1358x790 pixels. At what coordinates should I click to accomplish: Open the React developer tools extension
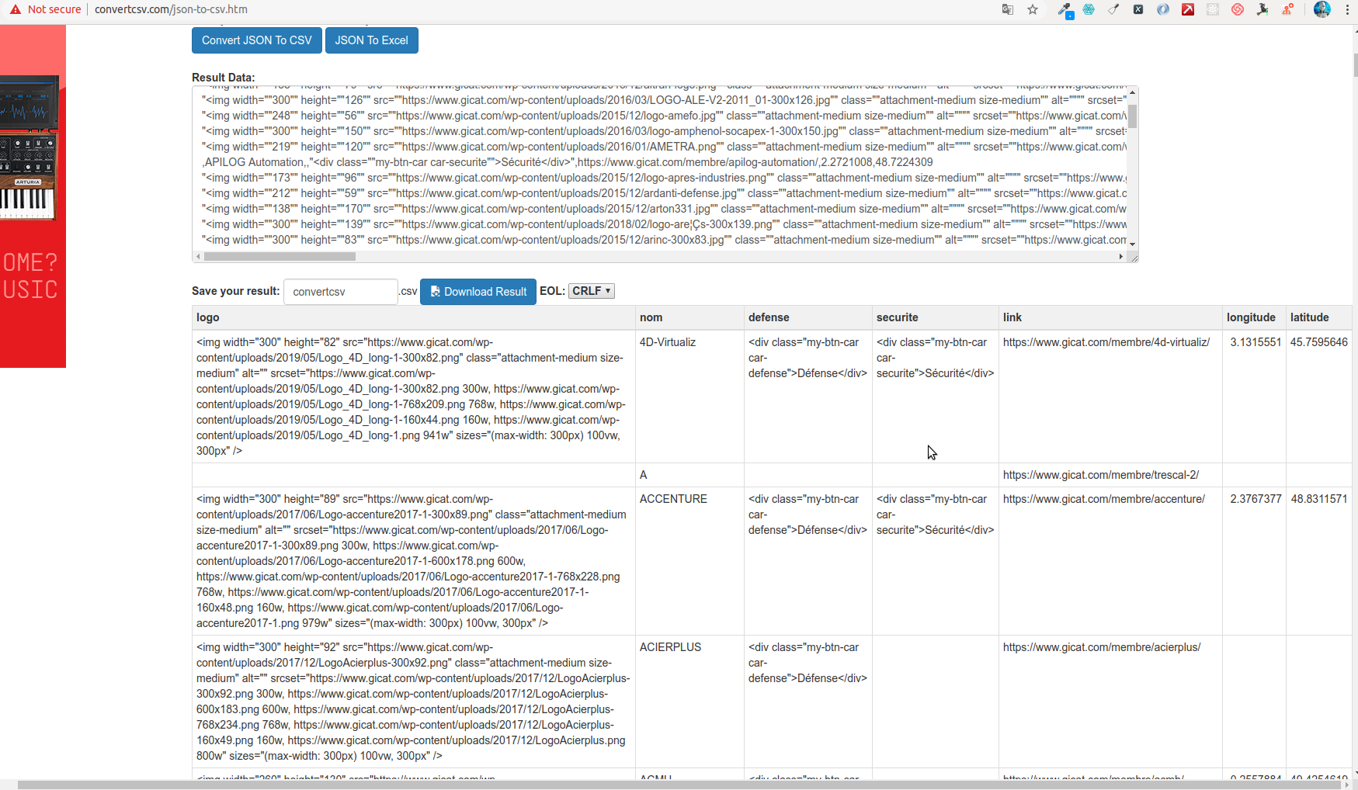(x=1213, y=10)
